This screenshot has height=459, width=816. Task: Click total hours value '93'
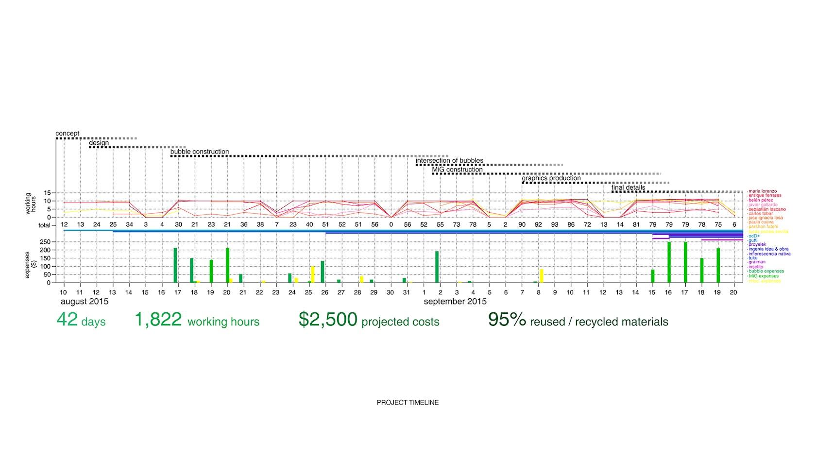[555, 225]
